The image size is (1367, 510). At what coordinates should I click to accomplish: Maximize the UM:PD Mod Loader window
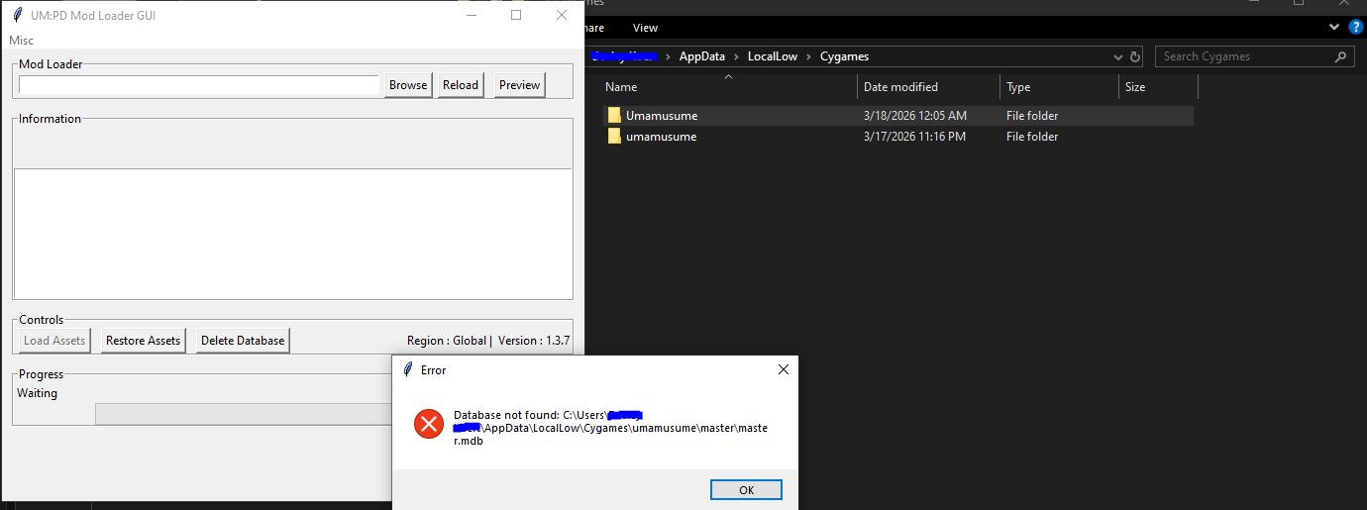(x=516, y=15)
